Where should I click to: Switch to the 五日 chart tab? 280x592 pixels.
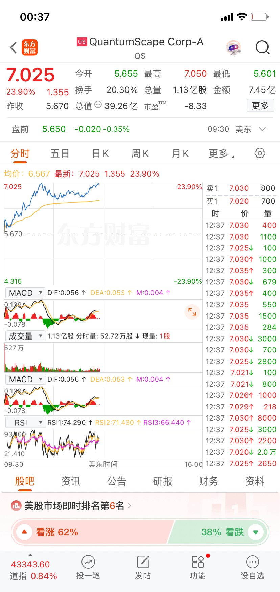[x=60, y=154]
